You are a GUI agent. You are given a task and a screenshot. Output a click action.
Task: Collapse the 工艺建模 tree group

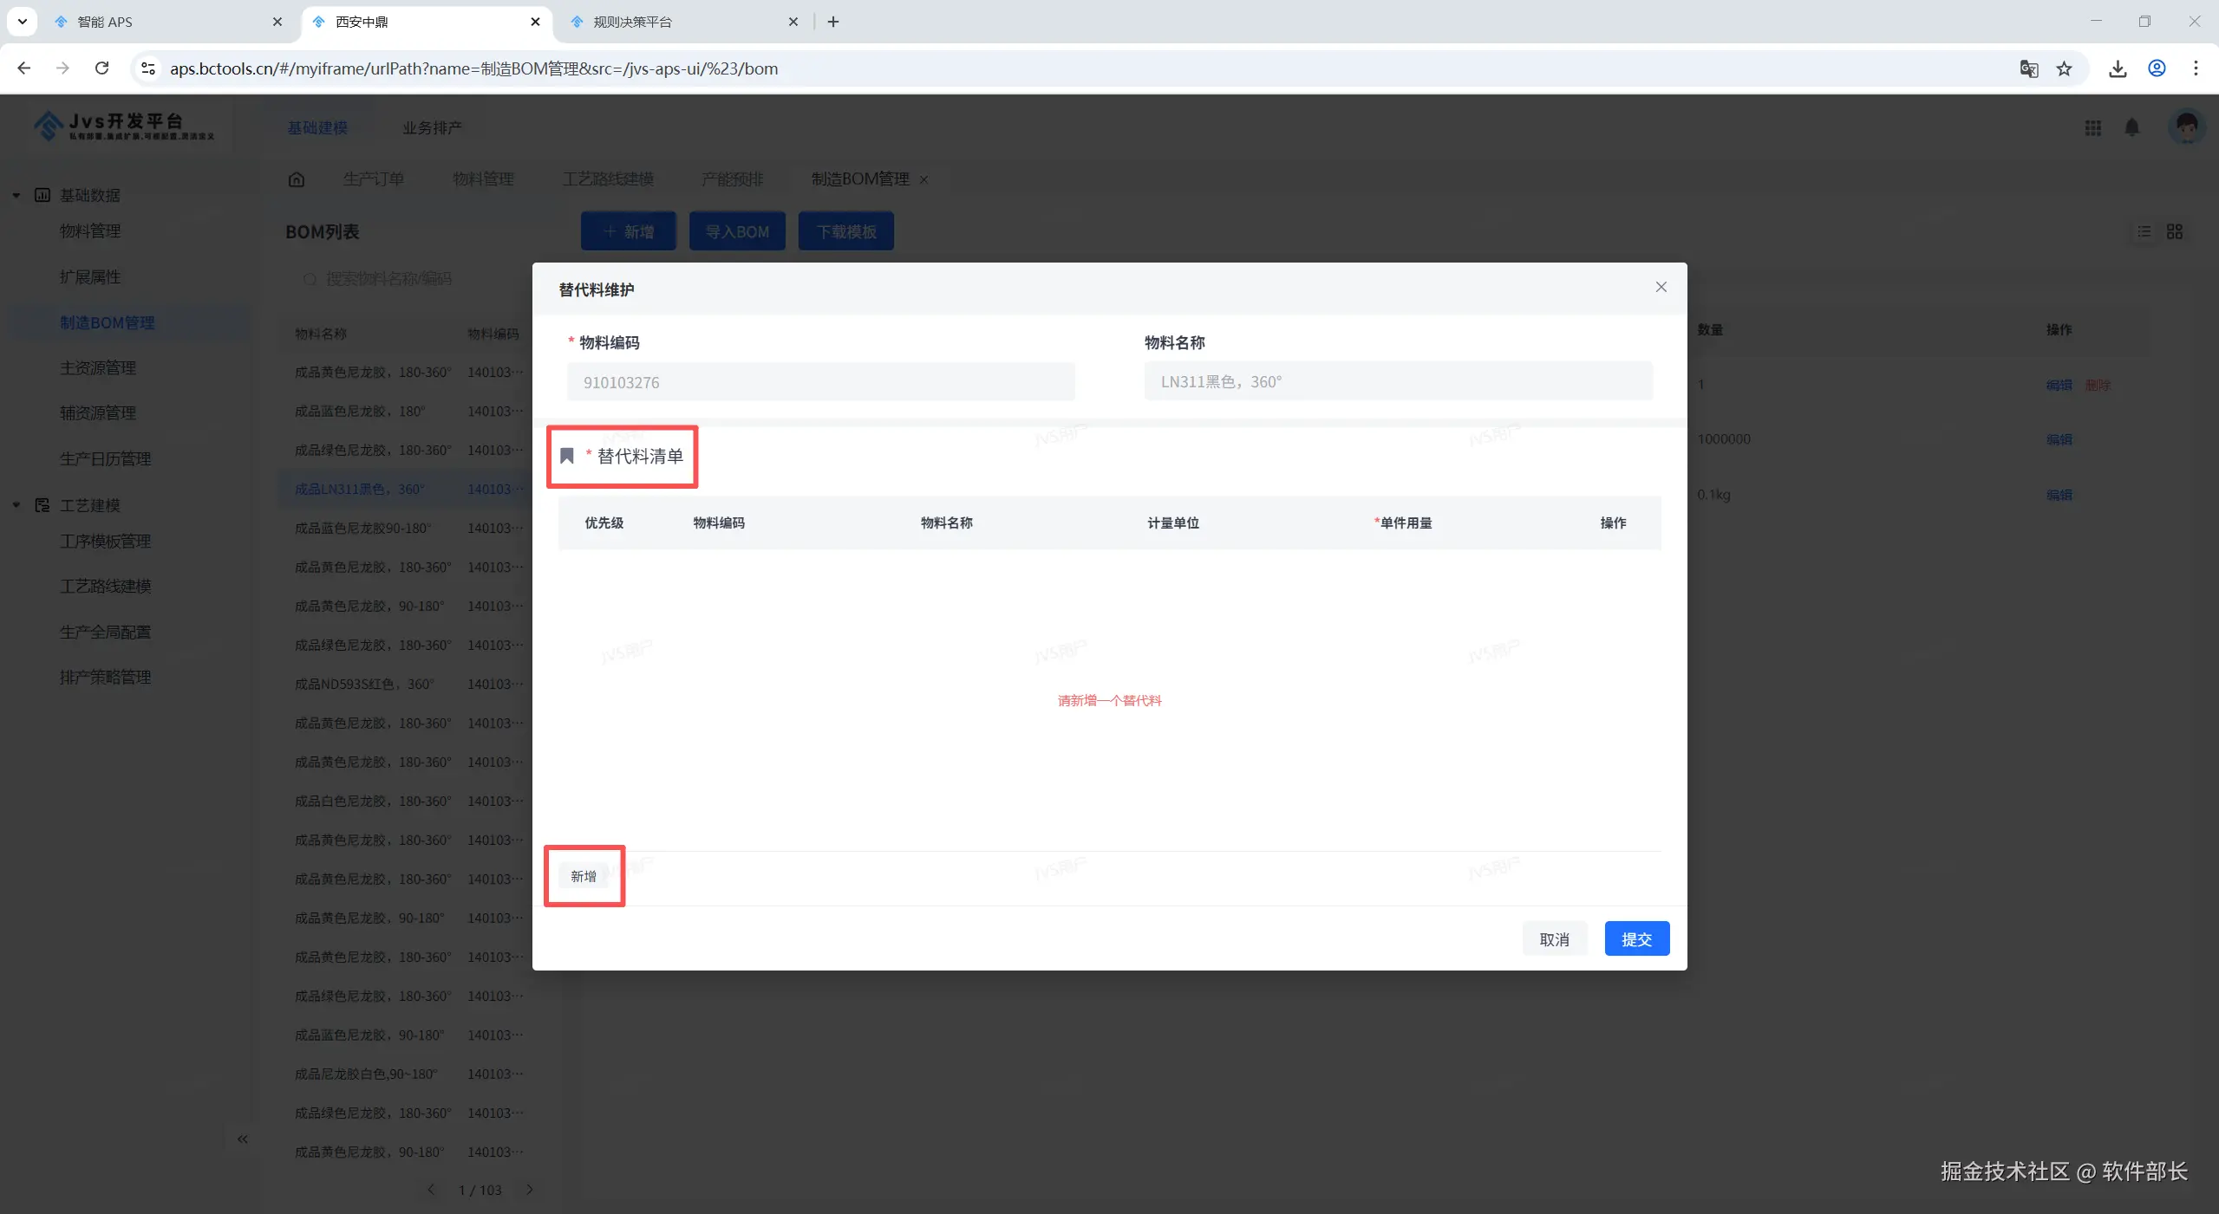pyautogui.click(x=16, y=505)
